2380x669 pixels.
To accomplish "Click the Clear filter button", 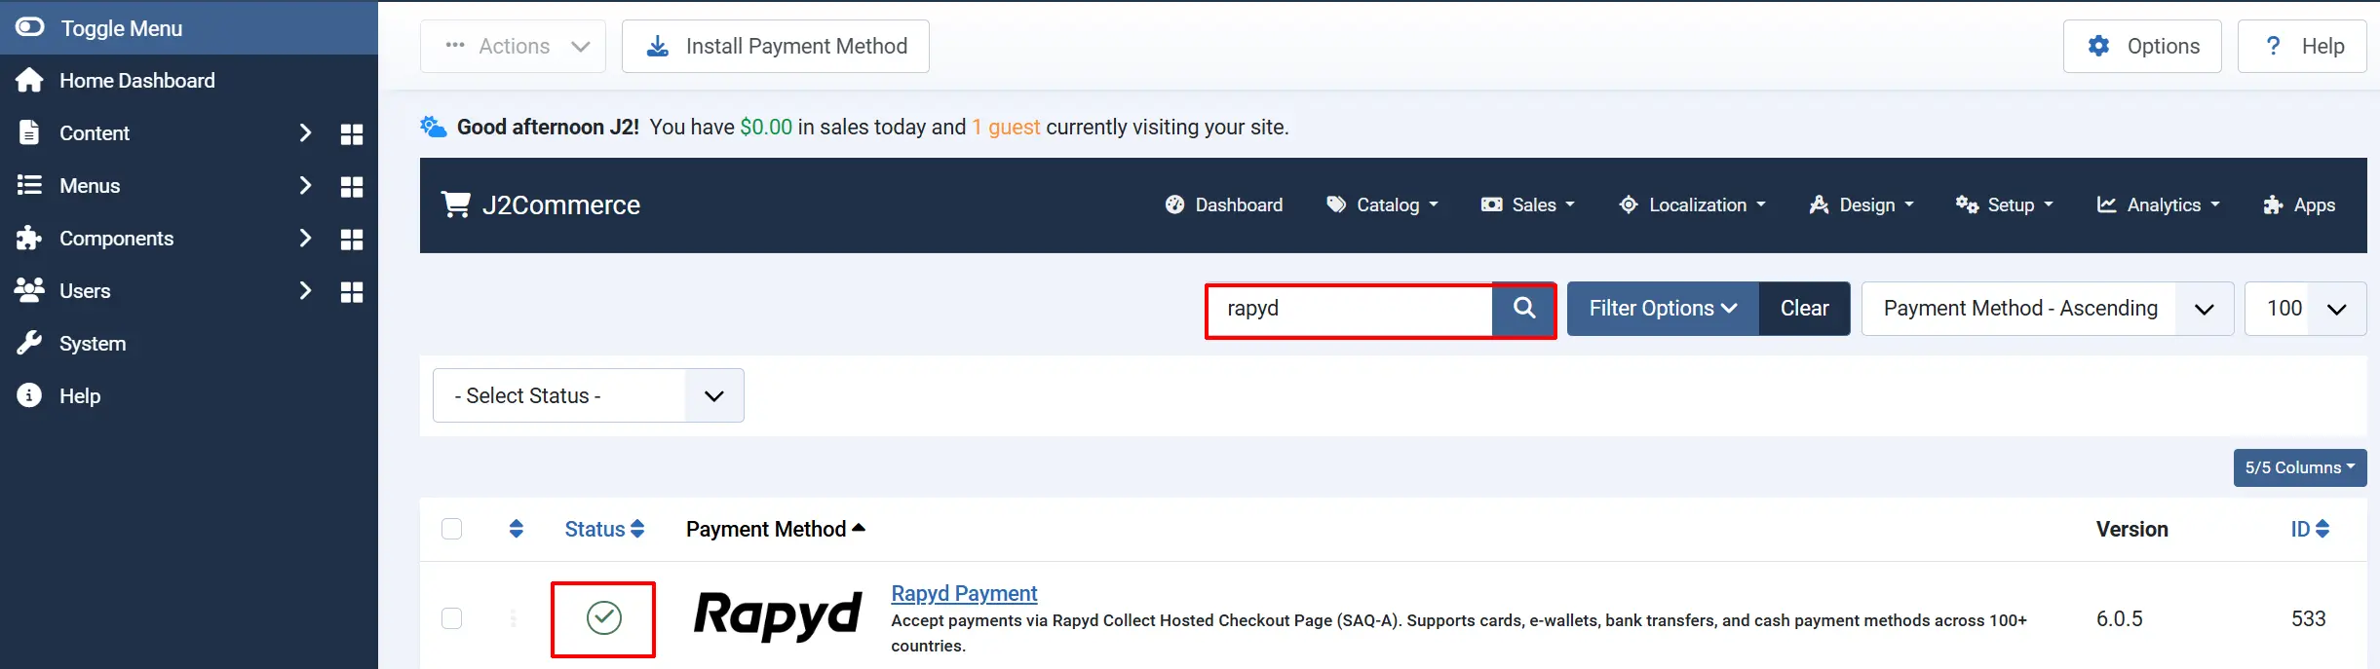I will tap(1804, 309).
